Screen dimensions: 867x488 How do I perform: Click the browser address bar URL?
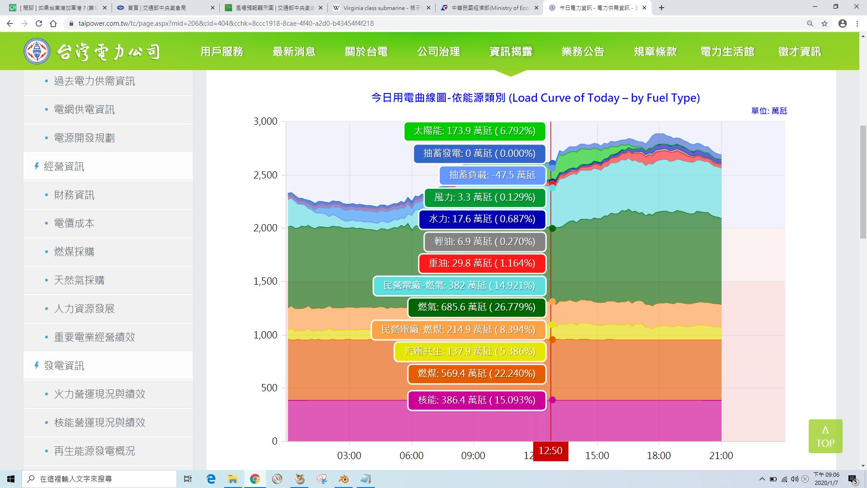[x=226, y=23]
